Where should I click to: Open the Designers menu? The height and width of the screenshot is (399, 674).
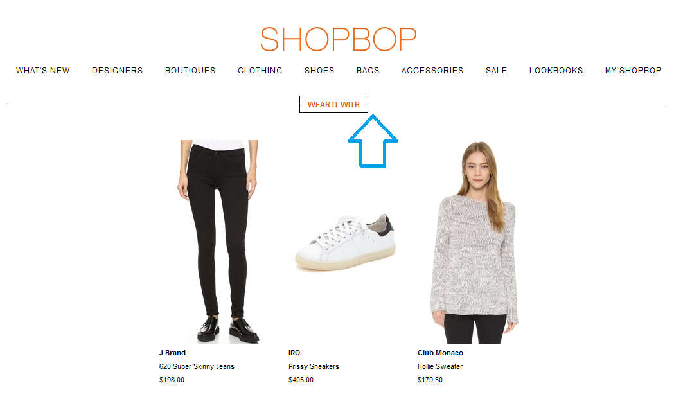pos(118,71)
